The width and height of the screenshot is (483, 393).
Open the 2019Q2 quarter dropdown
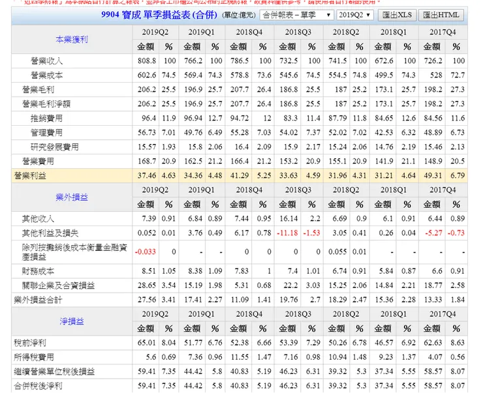[x=355, y=15]
